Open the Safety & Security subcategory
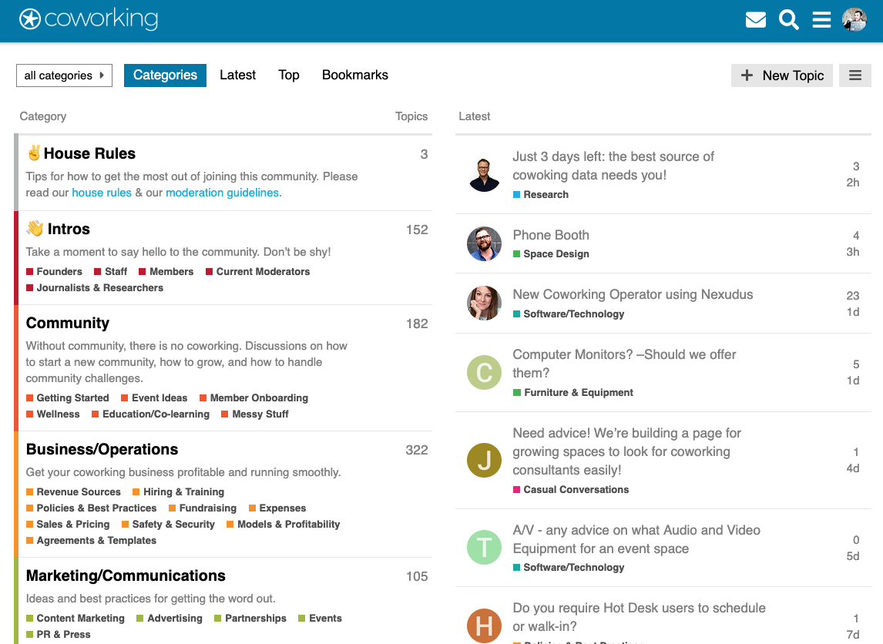 click(x=169, y=525)
